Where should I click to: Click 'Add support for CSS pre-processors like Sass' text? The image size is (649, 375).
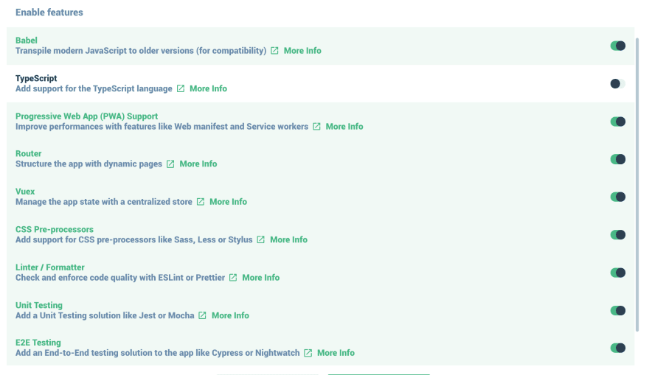[x=133, y=239]
